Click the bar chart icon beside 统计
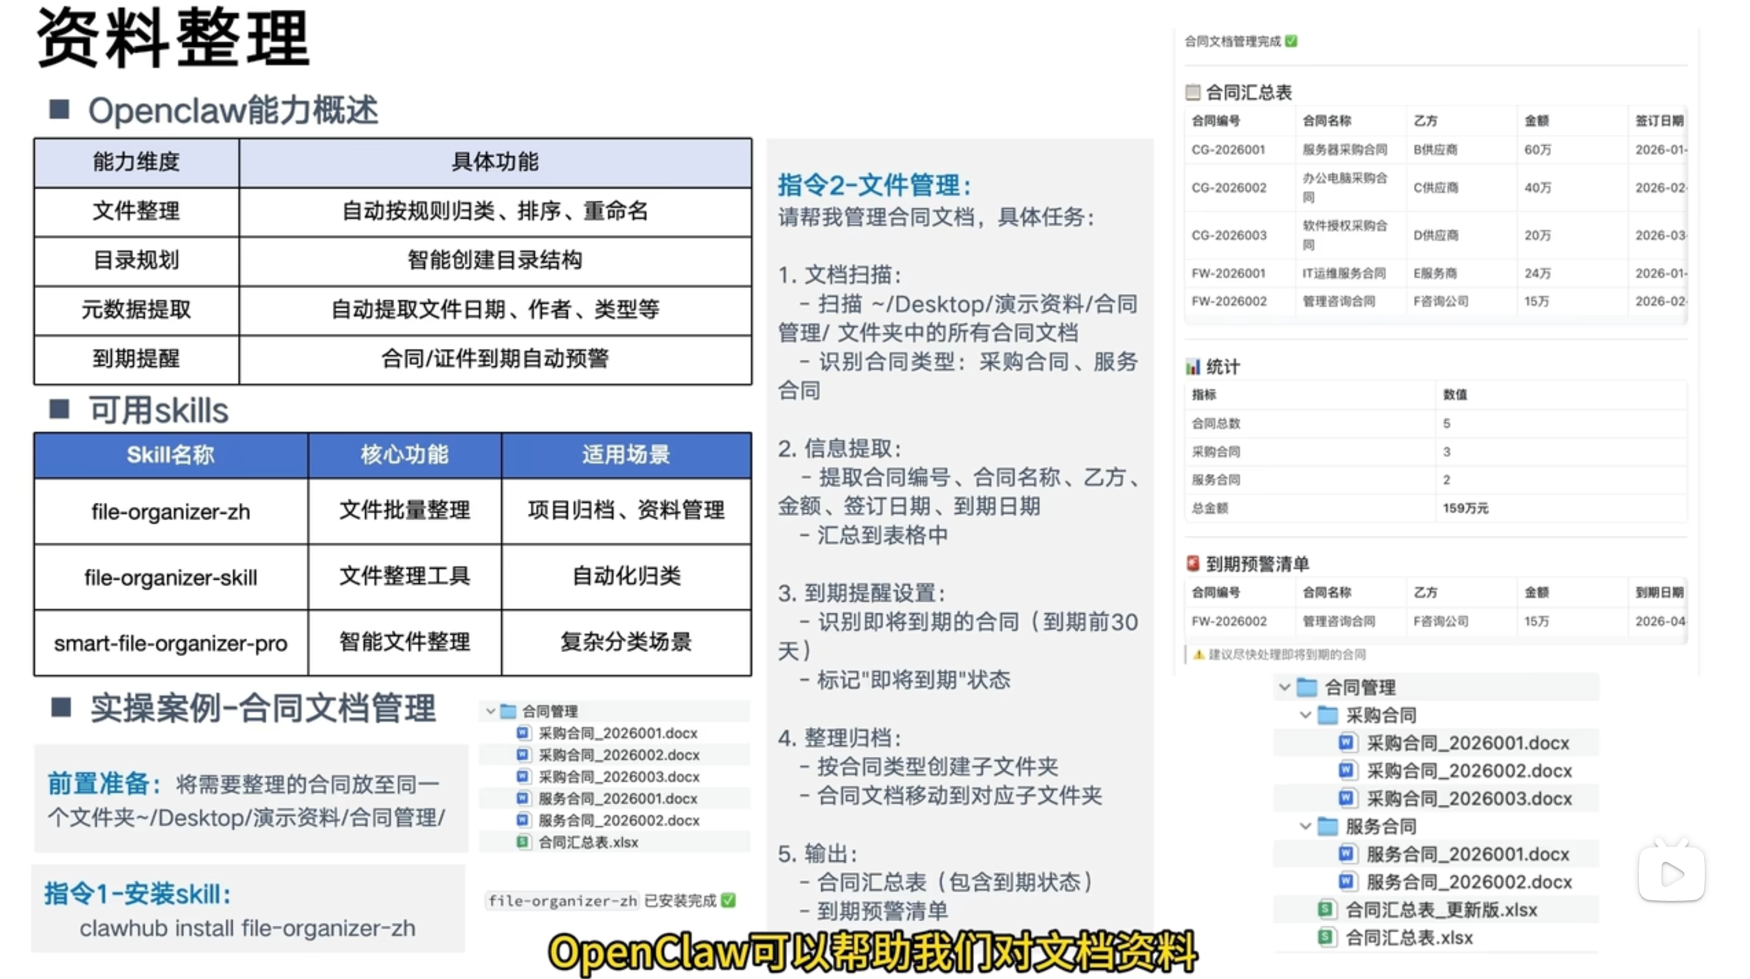The width and height of the screenshot is (1750, 979). pos(1193,367)
